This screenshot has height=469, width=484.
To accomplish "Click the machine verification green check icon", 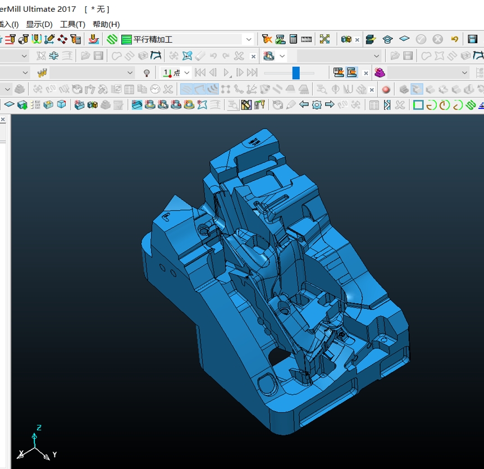I will pyautogui.click(x=280, y=39).
